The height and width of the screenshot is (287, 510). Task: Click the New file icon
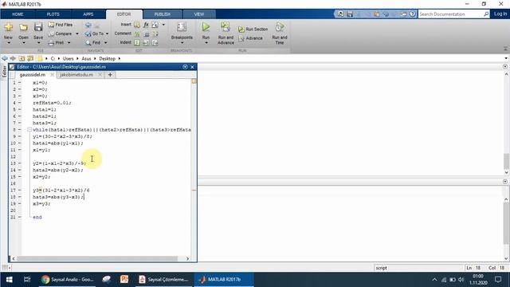pos(9,27)
